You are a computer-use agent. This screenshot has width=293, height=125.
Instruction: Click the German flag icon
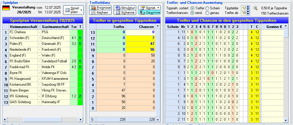[x=6, y=8]
